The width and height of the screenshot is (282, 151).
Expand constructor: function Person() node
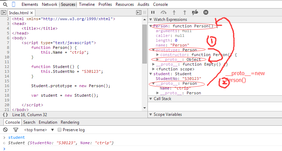point(157,55)
